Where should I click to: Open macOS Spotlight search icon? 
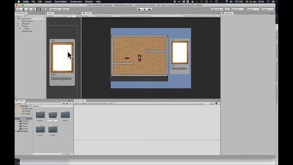point(268,1)
